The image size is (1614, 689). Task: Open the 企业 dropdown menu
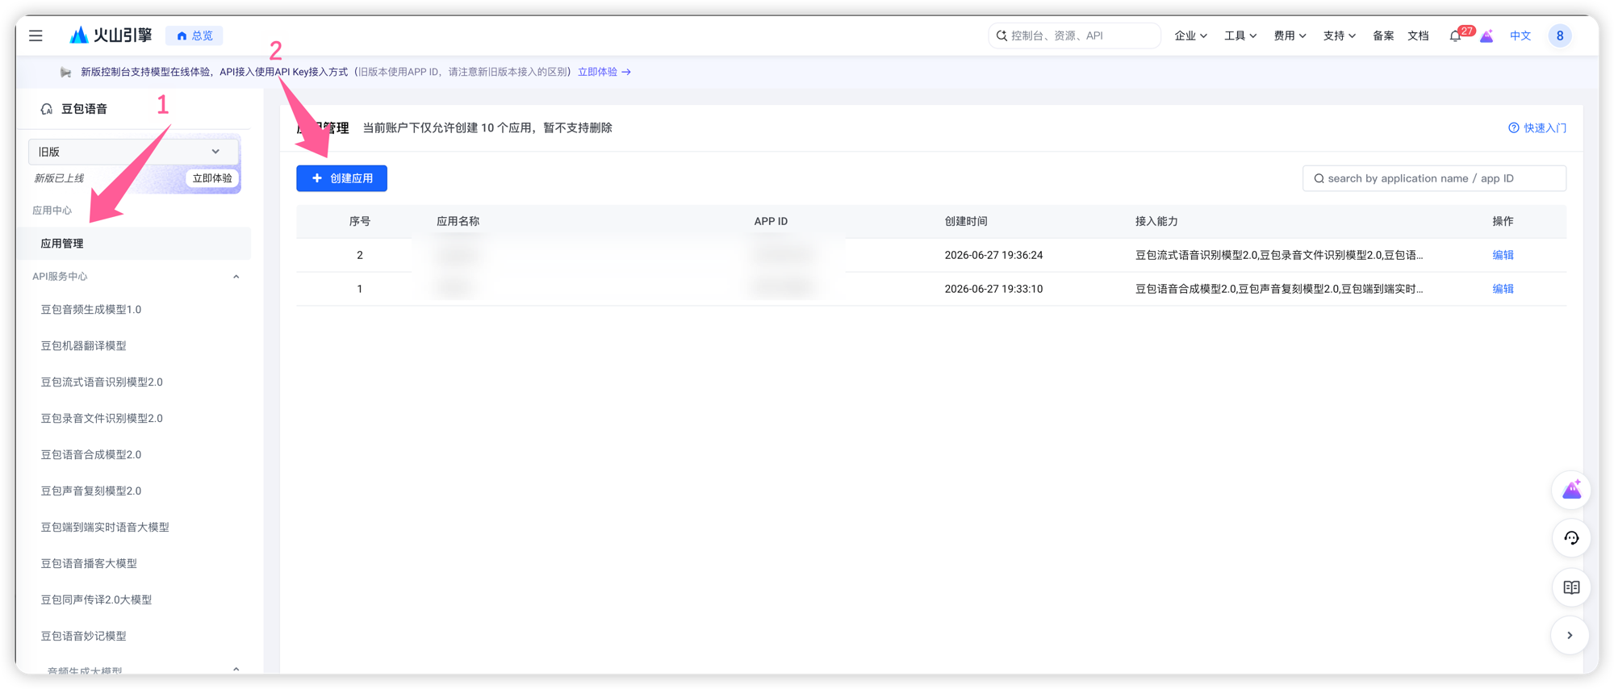coord(1190,35)
